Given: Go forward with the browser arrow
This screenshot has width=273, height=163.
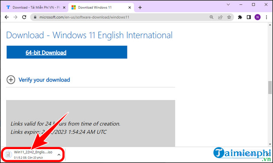Looking at the screenshot, I should pos(16,17).
